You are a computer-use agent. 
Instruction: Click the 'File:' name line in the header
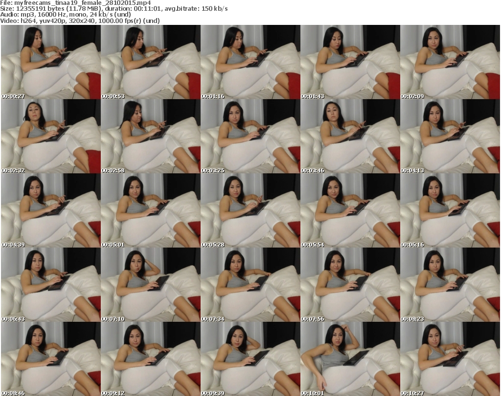pyautogui.click(x=75, y=3)
